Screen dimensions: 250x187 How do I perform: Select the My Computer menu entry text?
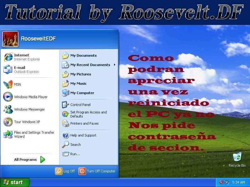82,93
